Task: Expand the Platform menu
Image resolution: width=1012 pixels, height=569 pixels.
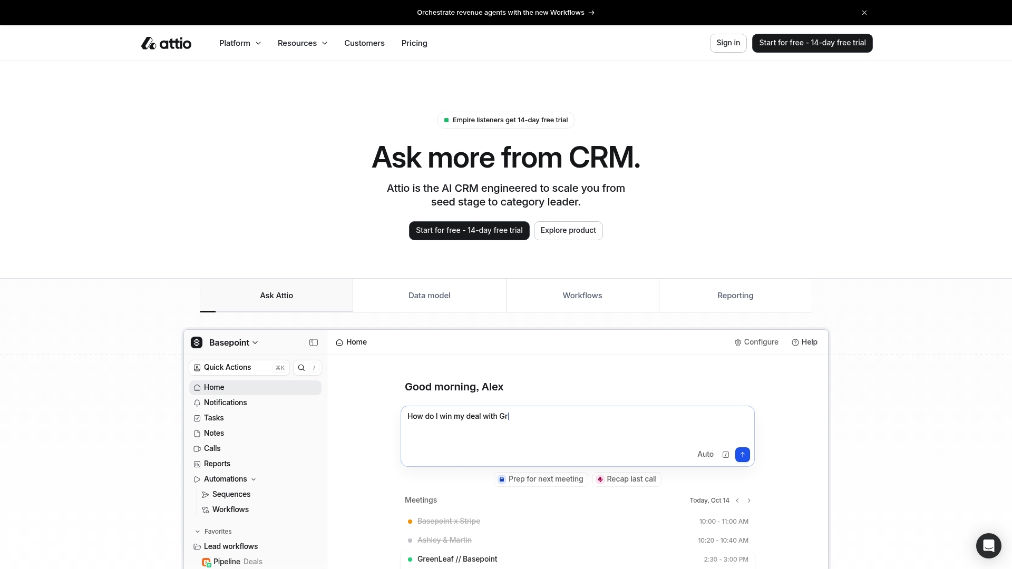Action: 240,43
